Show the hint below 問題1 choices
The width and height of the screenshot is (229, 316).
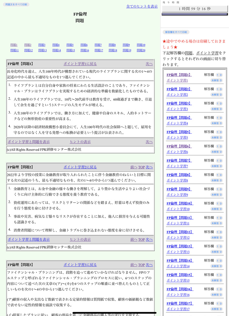(x=80, y=142)
